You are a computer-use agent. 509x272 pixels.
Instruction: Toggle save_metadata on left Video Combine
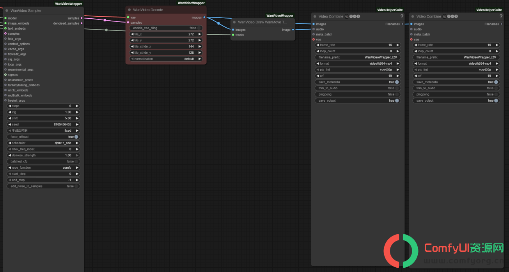click(358, 82)
